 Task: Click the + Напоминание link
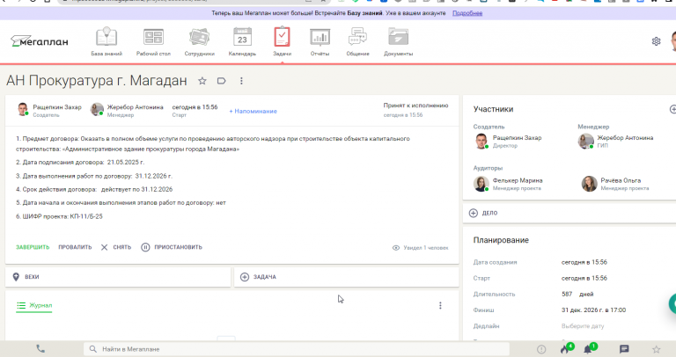coord(253,111)
